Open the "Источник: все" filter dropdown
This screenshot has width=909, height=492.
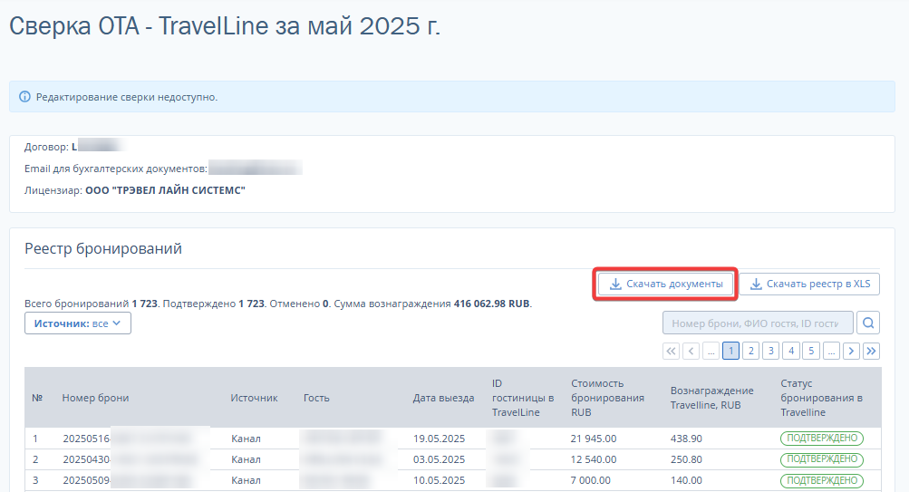78,323
